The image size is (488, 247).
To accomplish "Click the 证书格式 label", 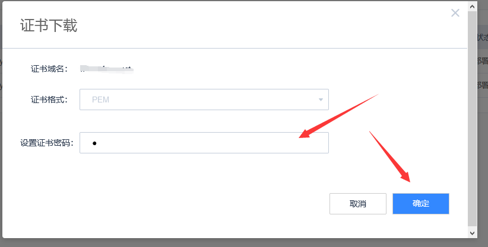I will 49,100.
